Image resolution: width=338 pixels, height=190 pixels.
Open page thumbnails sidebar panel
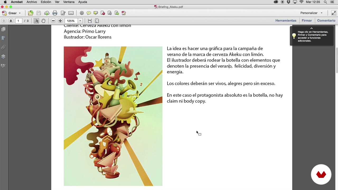click(x=3, y=29)
